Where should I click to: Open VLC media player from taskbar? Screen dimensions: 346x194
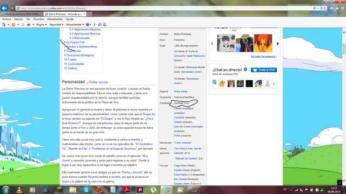tap(19, 190)
